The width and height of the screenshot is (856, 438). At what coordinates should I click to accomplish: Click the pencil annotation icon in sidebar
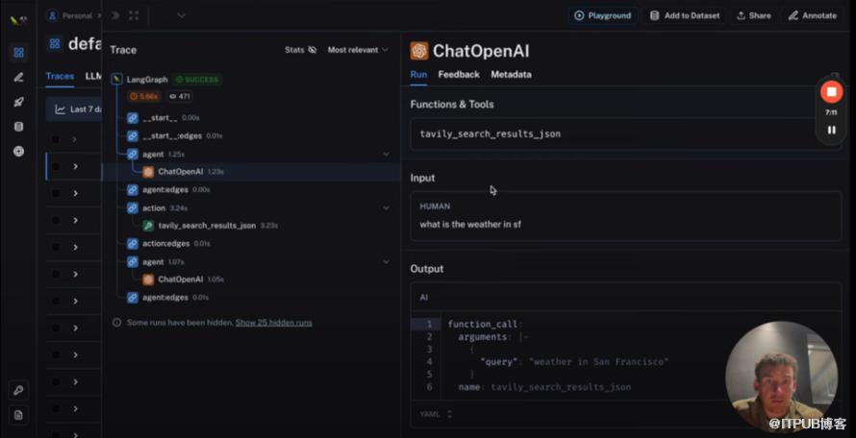coord(18,77)
